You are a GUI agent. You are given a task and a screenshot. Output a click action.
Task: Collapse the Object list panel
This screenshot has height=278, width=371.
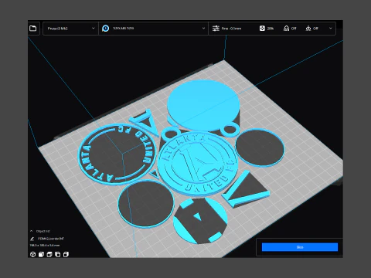pyautogui.click(x=32, y=231)
